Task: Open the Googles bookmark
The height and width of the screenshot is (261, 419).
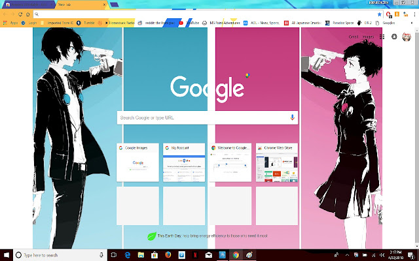Action: (x=385, y=23)
